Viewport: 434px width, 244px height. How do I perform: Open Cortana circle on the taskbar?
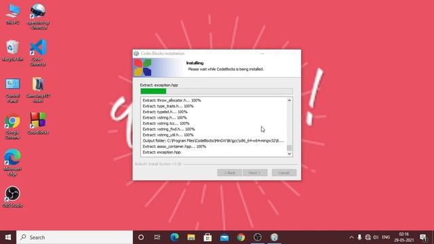click(141, 237)
